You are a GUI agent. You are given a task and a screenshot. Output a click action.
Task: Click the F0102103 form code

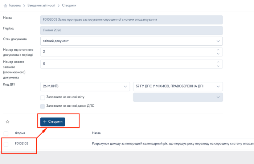(x=21, y=144)
